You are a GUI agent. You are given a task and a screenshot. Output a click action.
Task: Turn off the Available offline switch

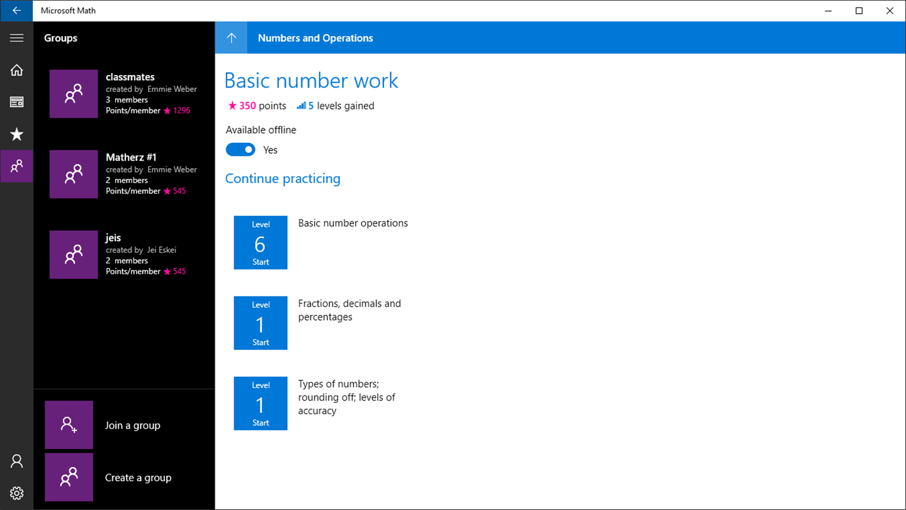coord(241,150)
